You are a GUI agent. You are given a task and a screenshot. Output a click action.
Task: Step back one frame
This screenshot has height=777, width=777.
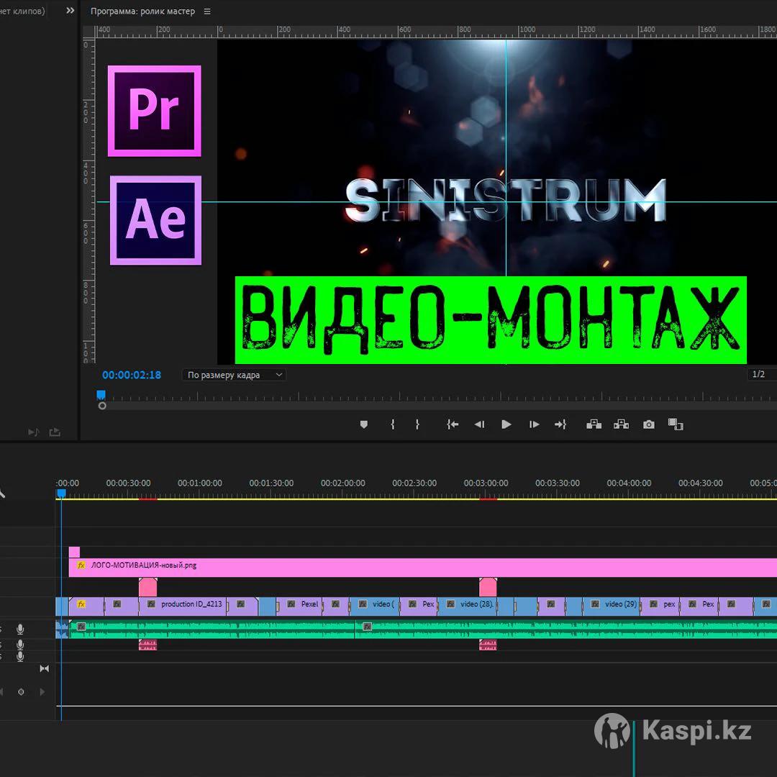[x=479, y=424]
